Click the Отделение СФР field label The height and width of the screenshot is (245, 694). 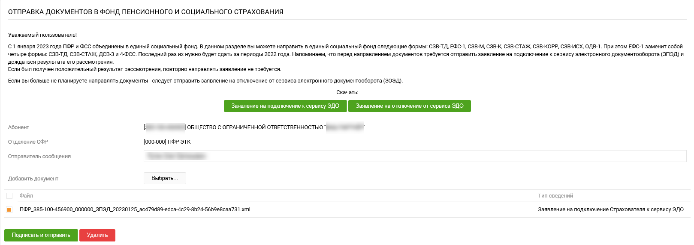pos(28,142)
